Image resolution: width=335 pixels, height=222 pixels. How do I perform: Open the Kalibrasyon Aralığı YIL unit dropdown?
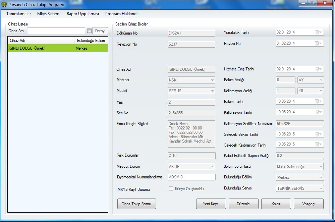(321, 91)
